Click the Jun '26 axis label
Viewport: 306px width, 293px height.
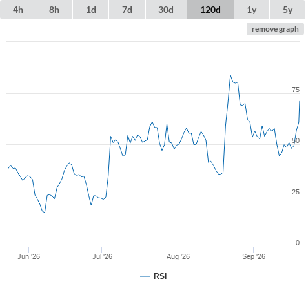[28, 256]
